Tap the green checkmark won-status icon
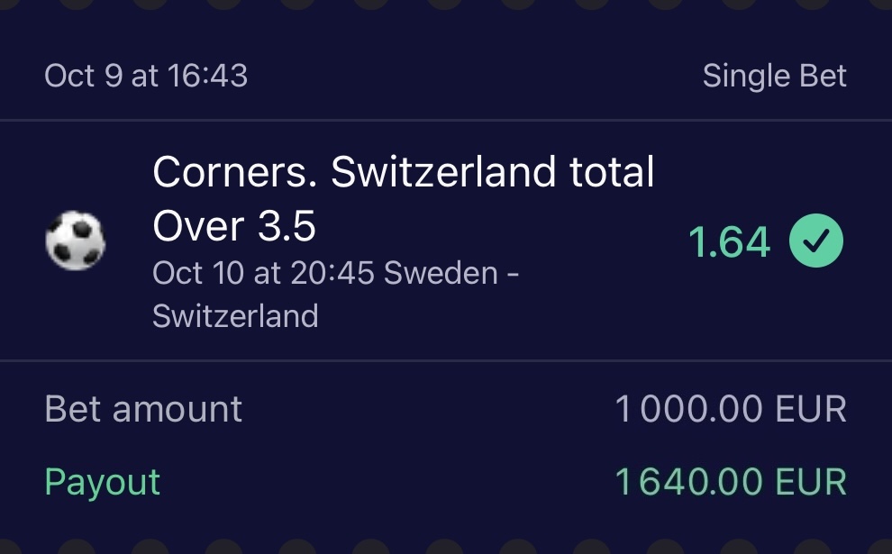Viewport: 892px width, 554px height. click(816, 241)
